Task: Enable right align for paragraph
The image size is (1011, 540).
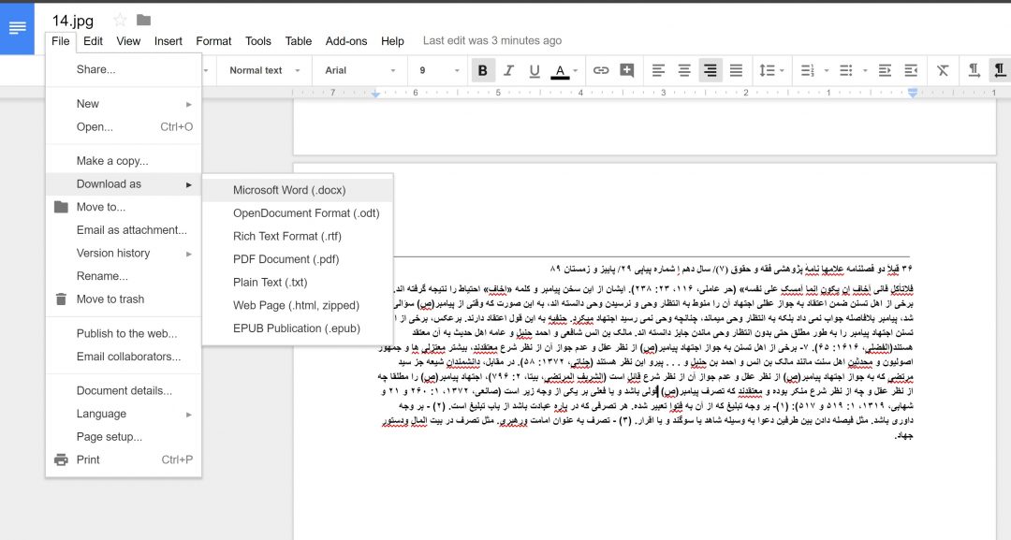Action: tap(711, 70)
